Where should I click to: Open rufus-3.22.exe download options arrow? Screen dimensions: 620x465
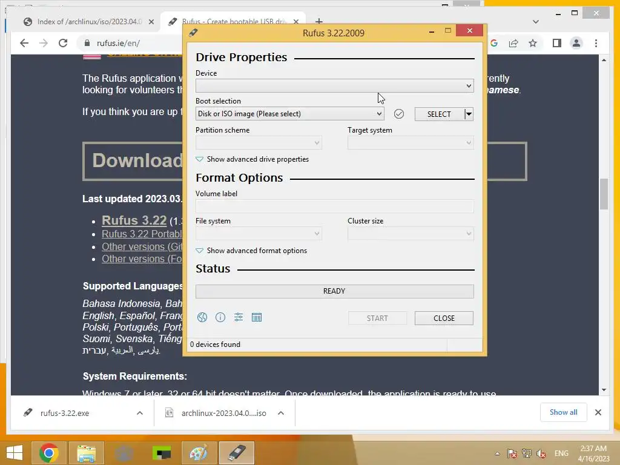click(140, 413)
